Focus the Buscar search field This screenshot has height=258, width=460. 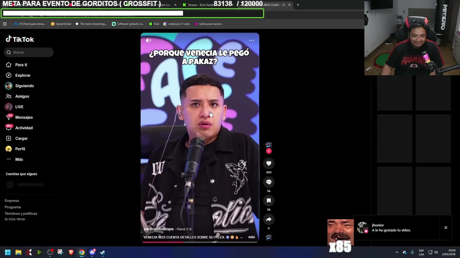click(x=29, y=52)
